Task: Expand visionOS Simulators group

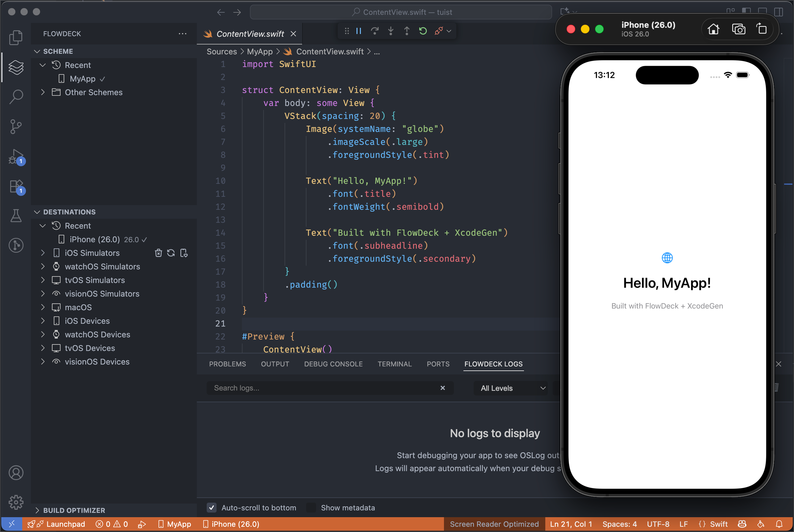Action: click(42, 293)
